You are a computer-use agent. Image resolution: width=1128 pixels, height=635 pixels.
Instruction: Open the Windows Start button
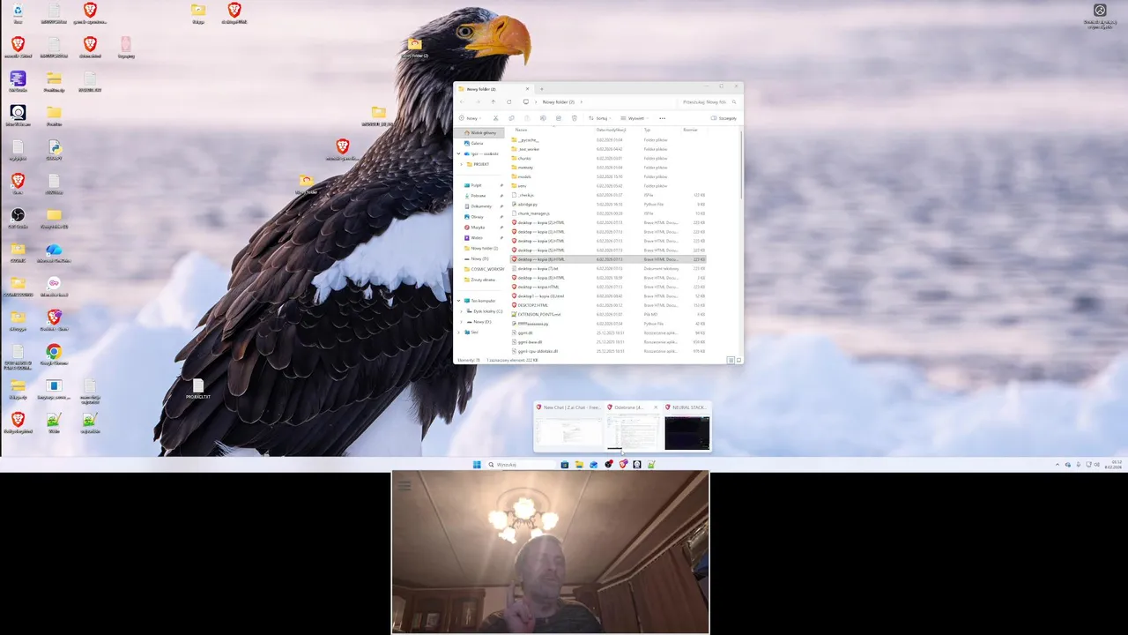click(477, 464)
